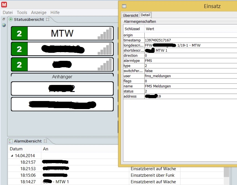237x185 pixels.
Task: Click the green Statusübersicht tab icon
Action: coord(11,19)
